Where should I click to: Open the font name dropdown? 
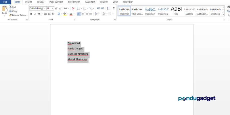[45, 8]
